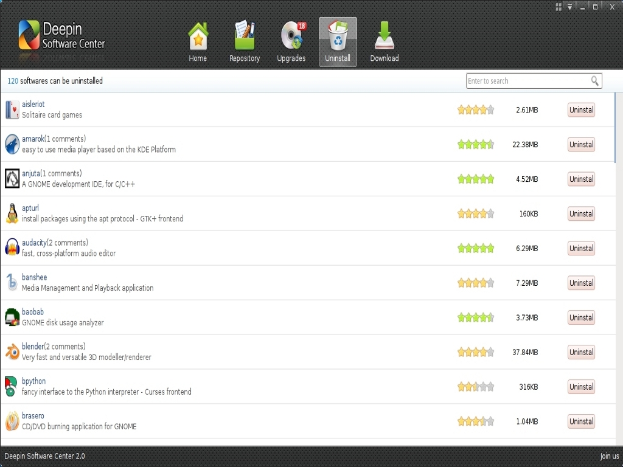The image size is (623, 467).
Task: Click the star rating for bpython
Action: click(x=476, y=386)
